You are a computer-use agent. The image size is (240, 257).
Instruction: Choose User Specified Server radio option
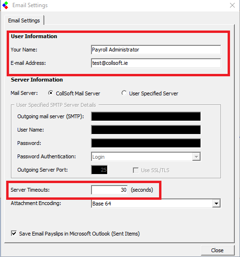click(x=124, y=93)
